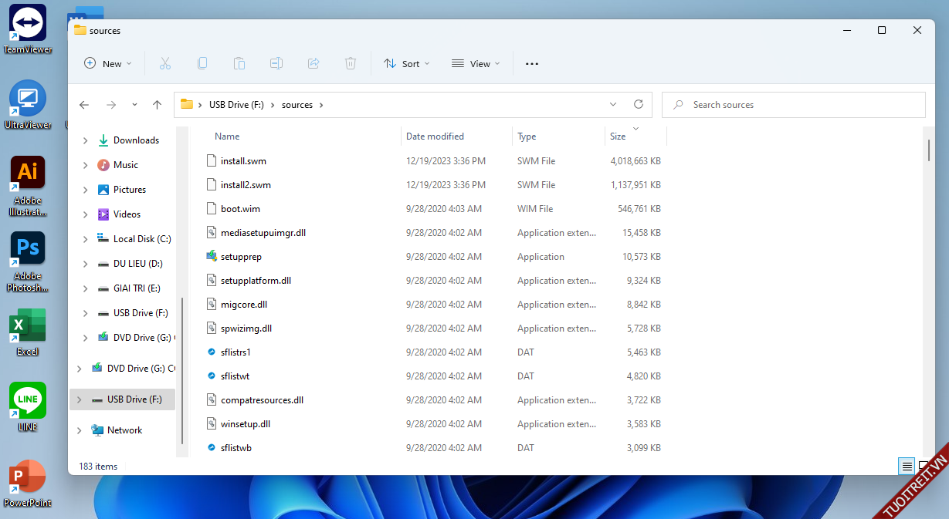Go up one folder level arrow

click(x=158, y=105)
